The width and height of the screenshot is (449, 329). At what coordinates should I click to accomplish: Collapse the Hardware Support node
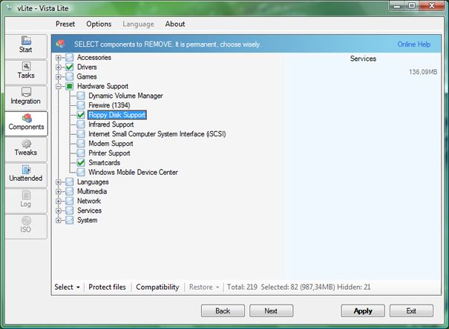(x=59, y=86)
